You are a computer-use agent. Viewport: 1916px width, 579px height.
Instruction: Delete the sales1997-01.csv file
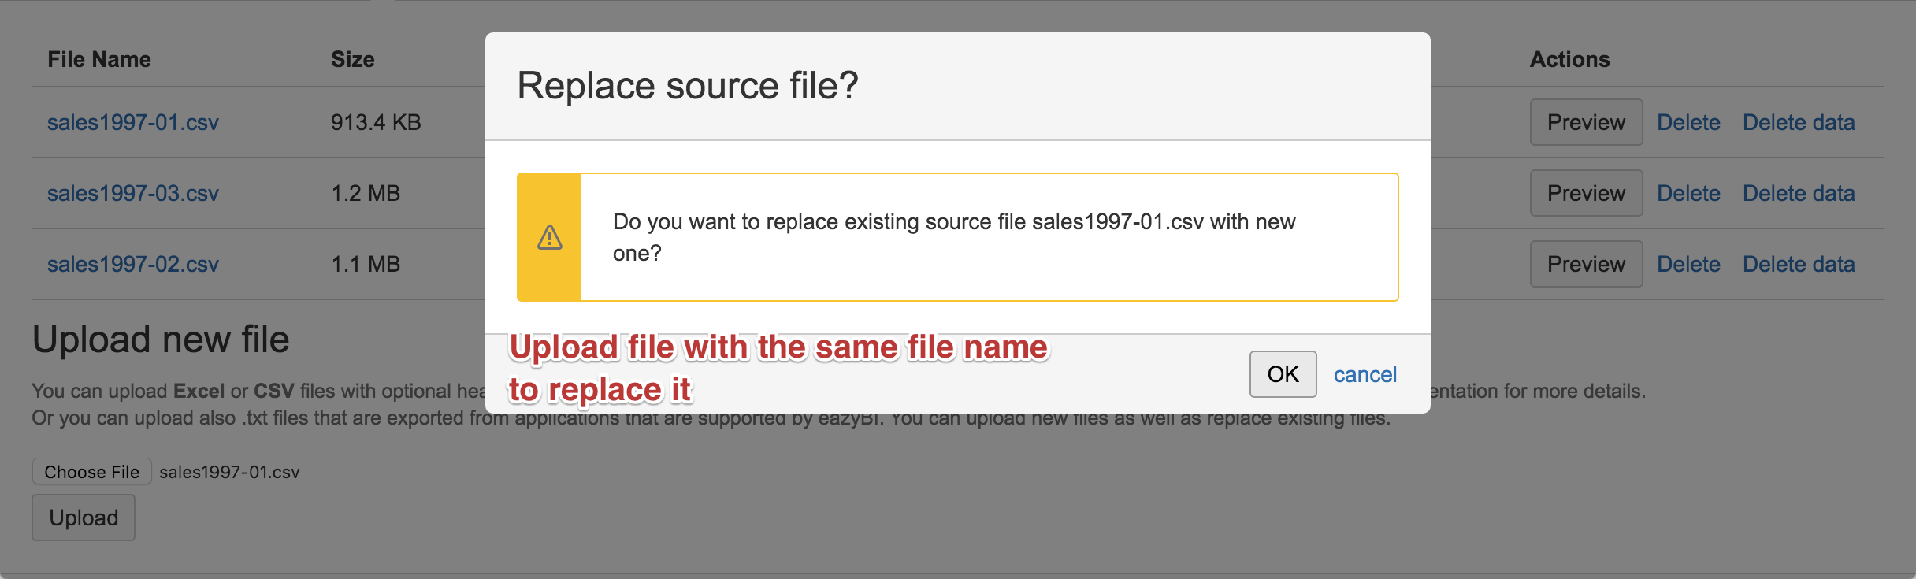click(1688, 122)
